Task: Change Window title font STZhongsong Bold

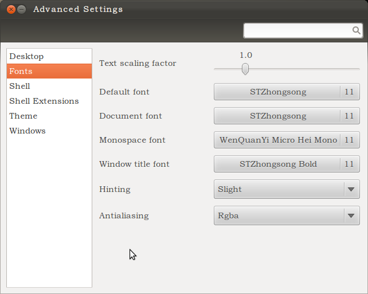Action: pyautogui.click(x=287, y=164)
